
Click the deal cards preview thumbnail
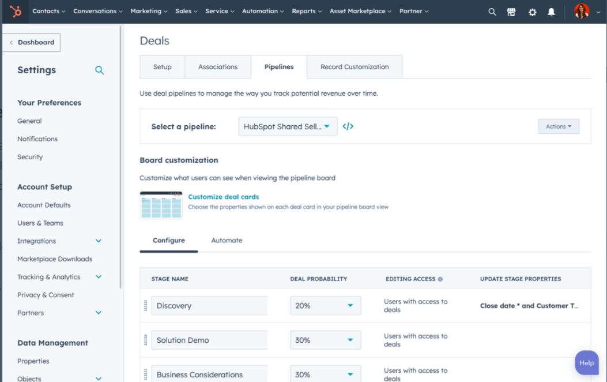coord(161,205)
